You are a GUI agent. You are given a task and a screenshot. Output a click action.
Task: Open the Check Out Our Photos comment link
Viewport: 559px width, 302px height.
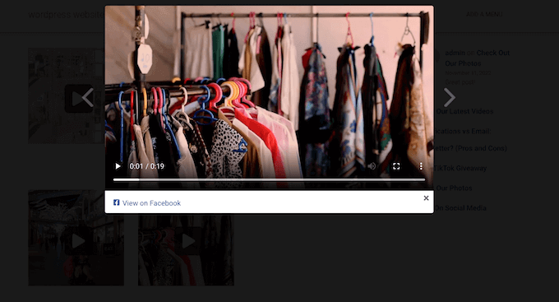click(x=477, y=58)
